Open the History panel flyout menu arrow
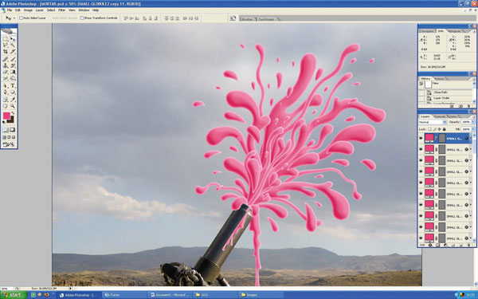The image size is (478, 299). 474,79
